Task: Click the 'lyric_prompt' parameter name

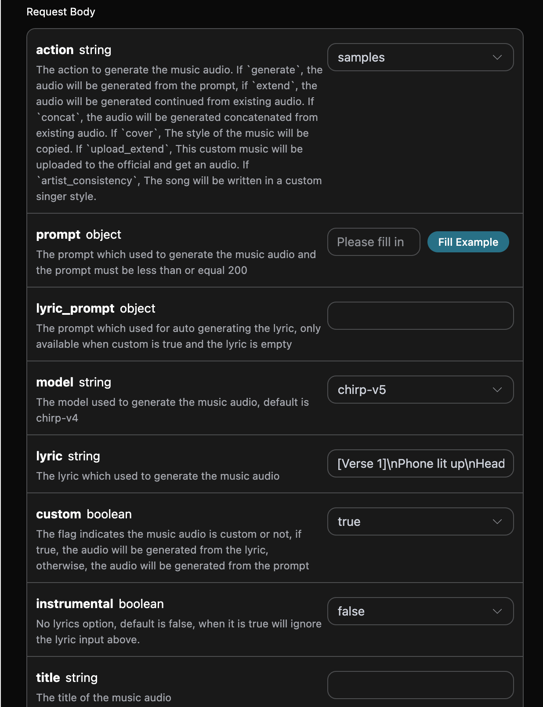Action: [x=75, y=309]
